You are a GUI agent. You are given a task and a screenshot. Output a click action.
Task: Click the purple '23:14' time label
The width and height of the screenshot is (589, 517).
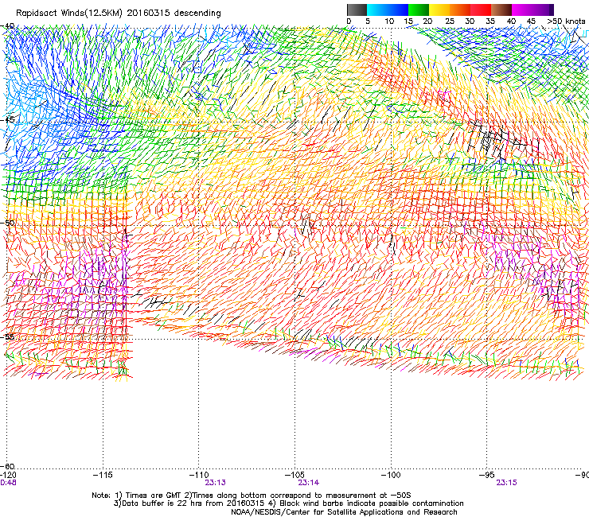[x=308, y=483]
